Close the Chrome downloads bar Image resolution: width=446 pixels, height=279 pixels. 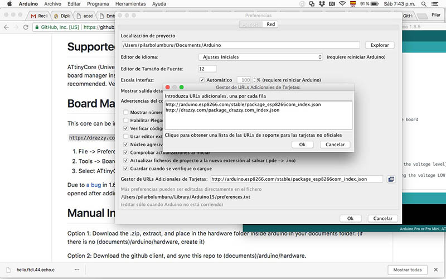[436, 270]
